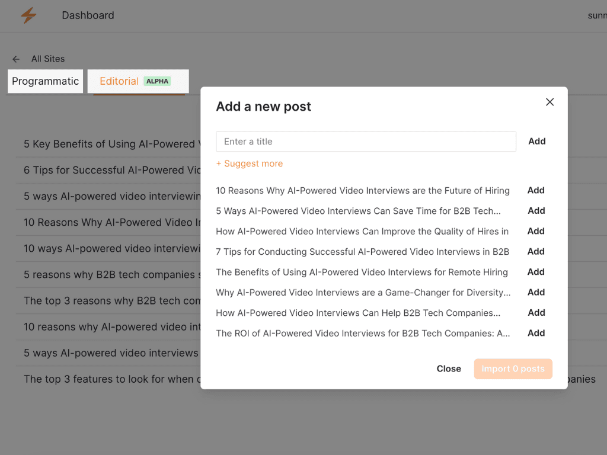Screen dimensions: 607x455
Task: Click Add next to the title input
Action: click(x=537, y=141)
